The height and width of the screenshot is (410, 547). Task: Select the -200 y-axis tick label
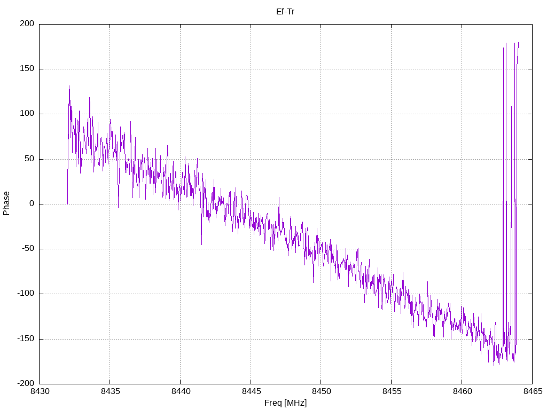26,383
